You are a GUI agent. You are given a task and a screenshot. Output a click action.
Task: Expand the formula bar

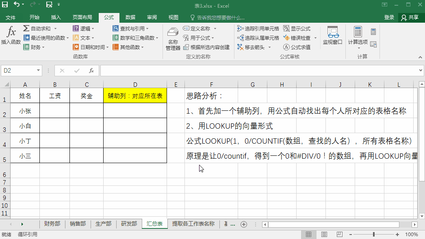[421, 70]
